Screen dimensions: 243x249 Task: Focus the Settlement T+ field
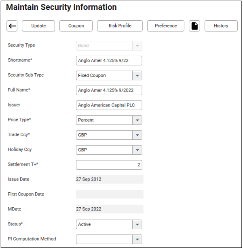tap(109, 165)
